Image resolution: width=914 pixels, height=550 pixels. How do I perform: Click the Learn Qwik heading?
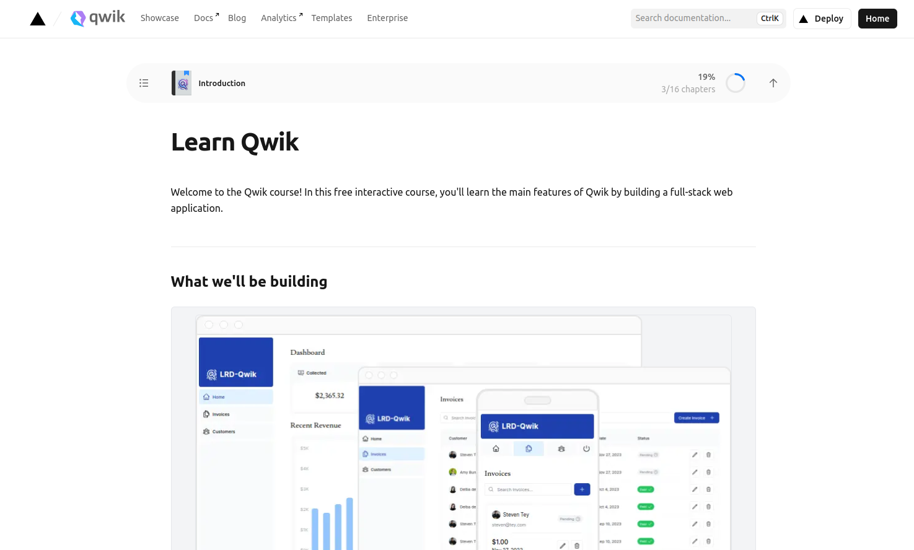coord(235,142)
